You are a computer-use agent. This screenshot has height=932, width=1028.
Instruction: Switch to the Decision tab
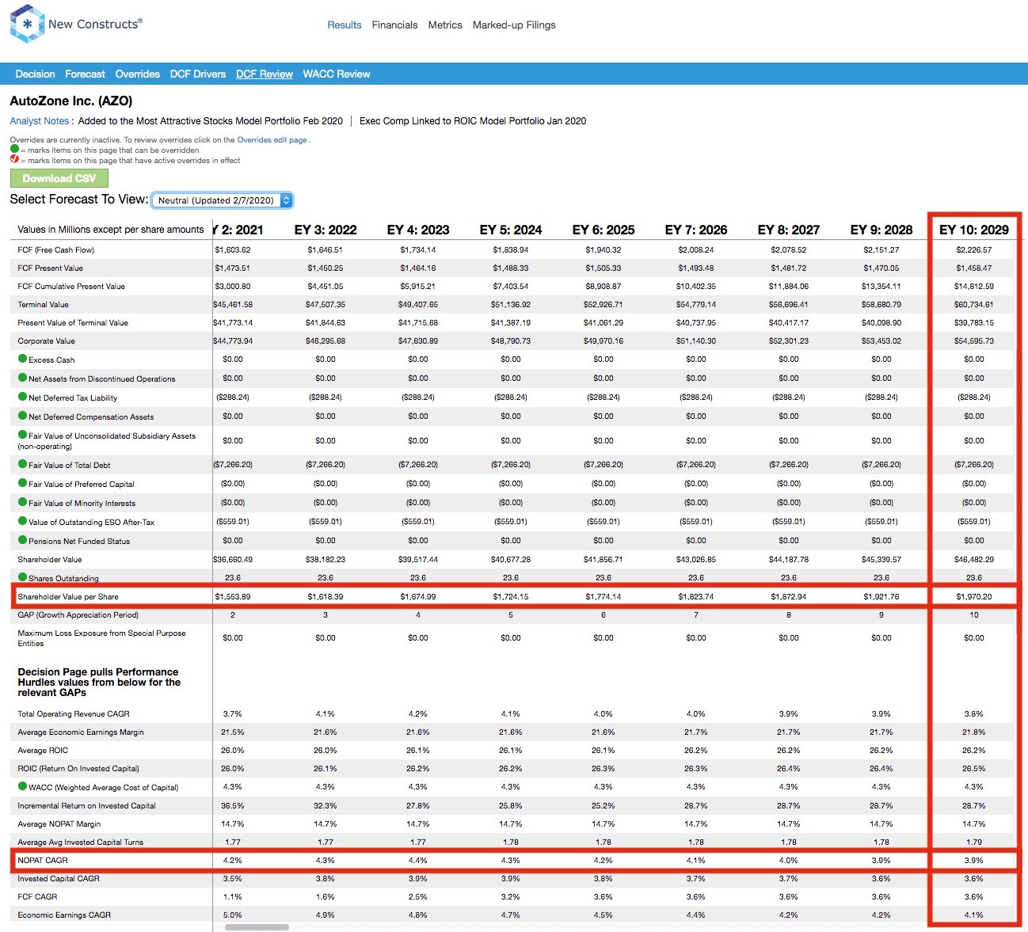[x=36, y=74]
